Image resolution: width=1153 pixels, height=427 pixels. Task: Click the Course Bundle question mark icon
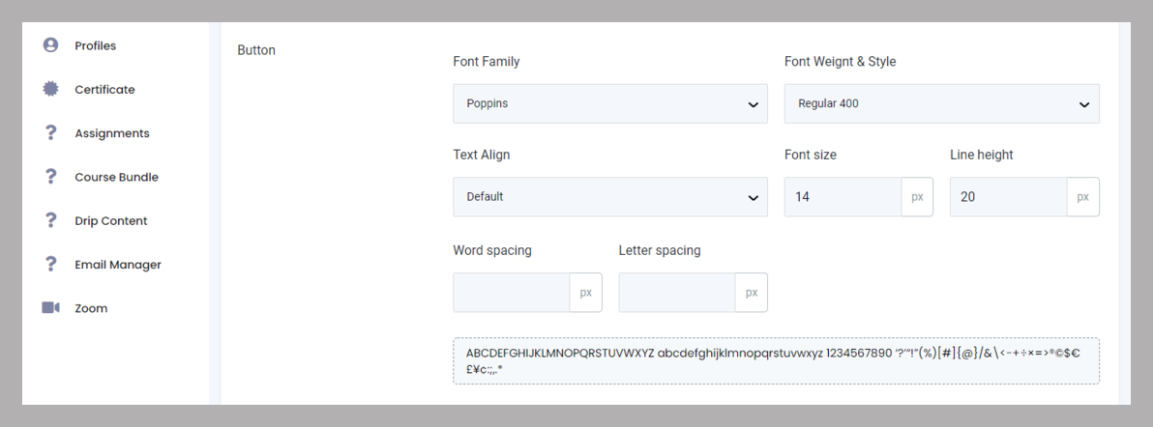[x=51, y=177]
